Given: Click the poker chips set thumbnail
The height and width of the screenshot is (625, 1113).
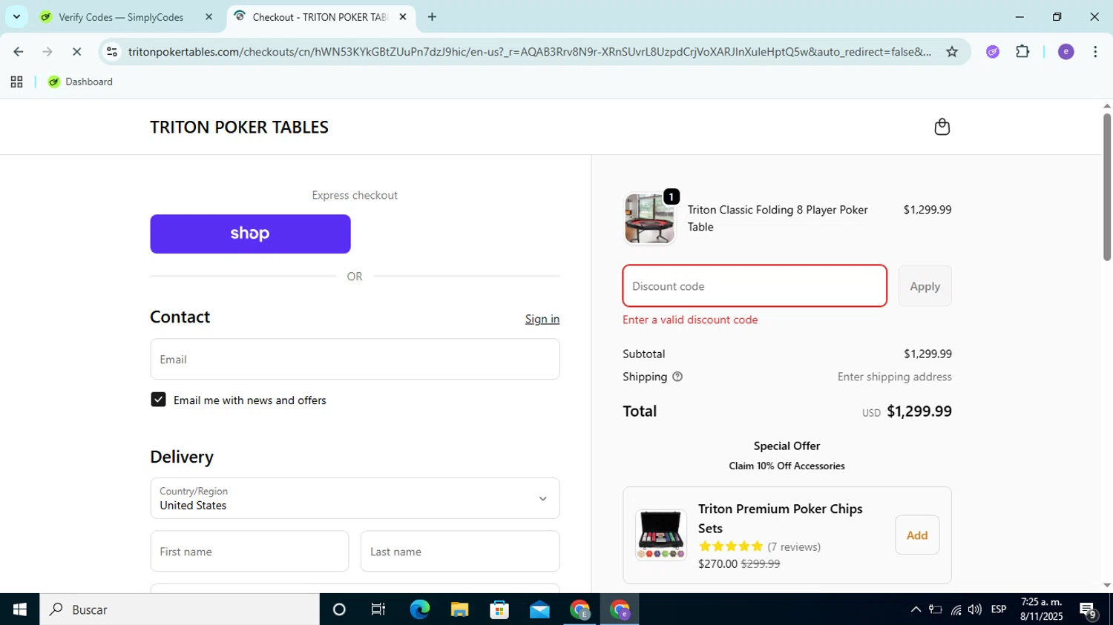Looking at the screenshot, I should click(660, 535).
